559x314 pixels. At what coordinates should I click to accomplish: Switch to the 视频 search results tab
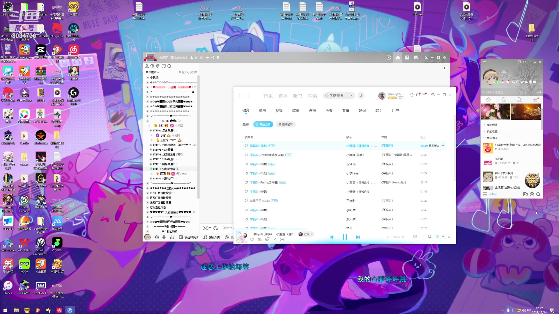(279, 110)
